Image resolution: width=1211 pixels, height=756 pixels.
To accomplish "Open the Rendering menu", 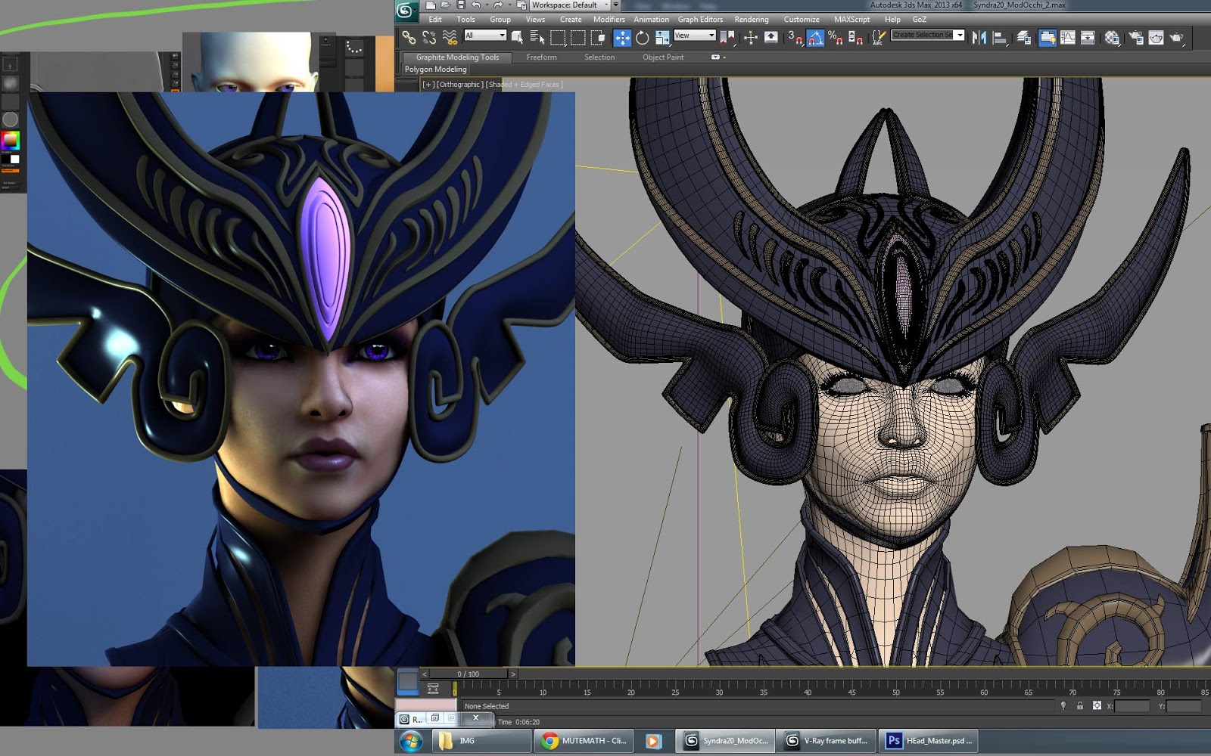I will [x=752, y=20].
